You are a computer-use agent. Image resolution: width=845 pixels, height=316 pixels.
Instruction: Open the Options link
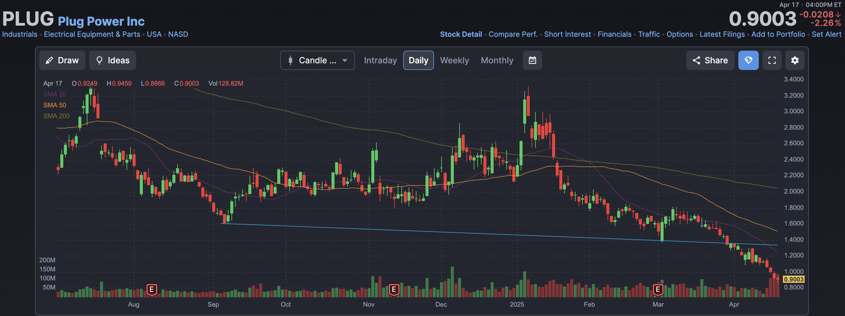click(680, 34)
